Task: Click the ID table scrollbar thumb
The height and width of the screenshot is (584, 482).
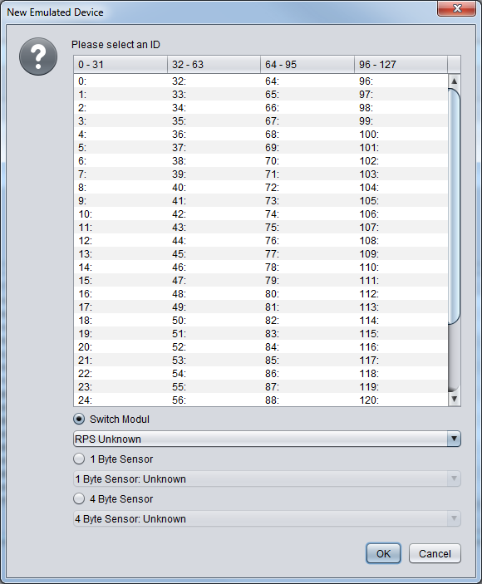Action: click(454, 206)
